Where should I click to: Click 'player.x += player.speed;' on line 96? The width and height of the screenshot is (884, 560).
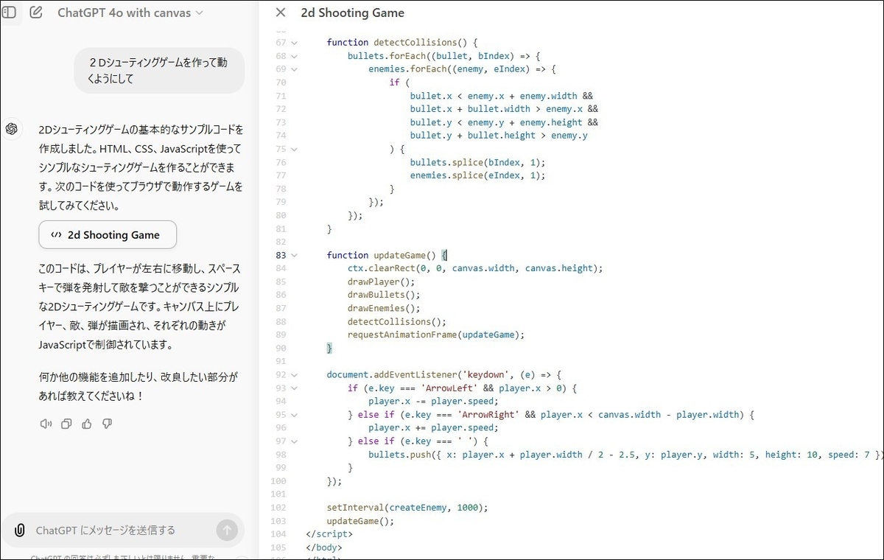click(433, 427)
